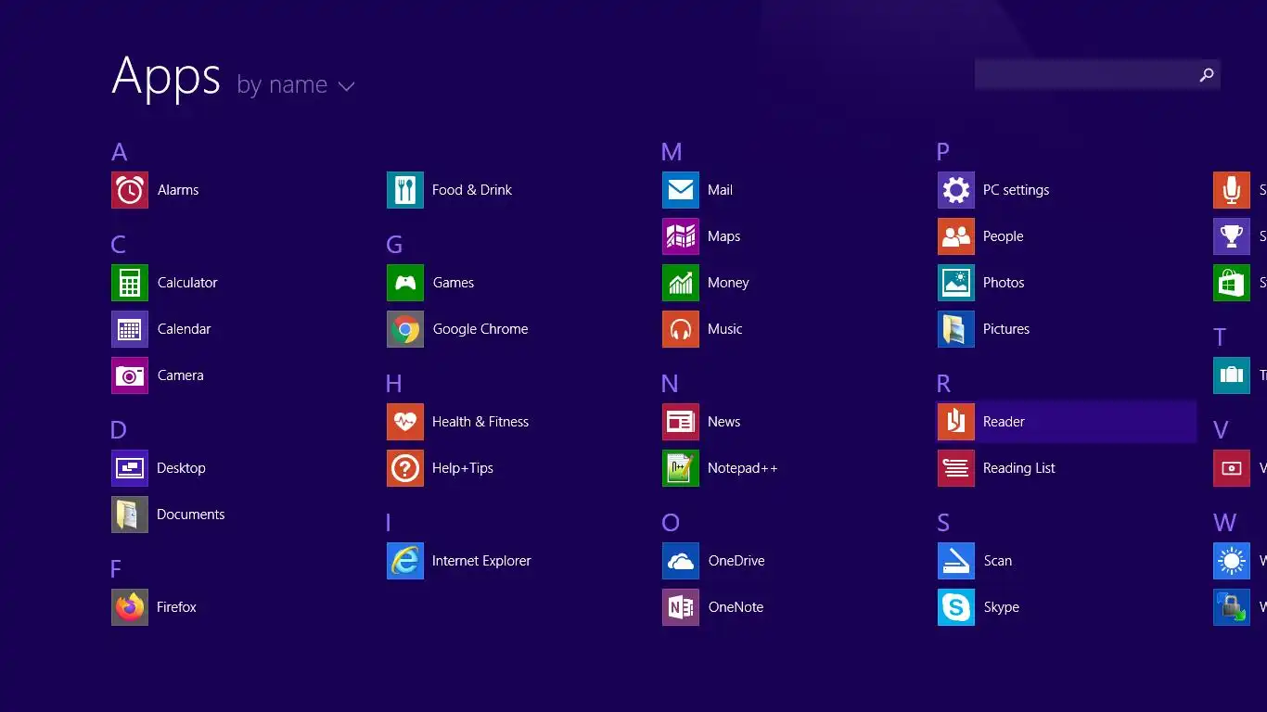The width and height of the screenshot is (1267, 712).
Task: Click the chevron beside 'by name'
Action: (346, 86)
